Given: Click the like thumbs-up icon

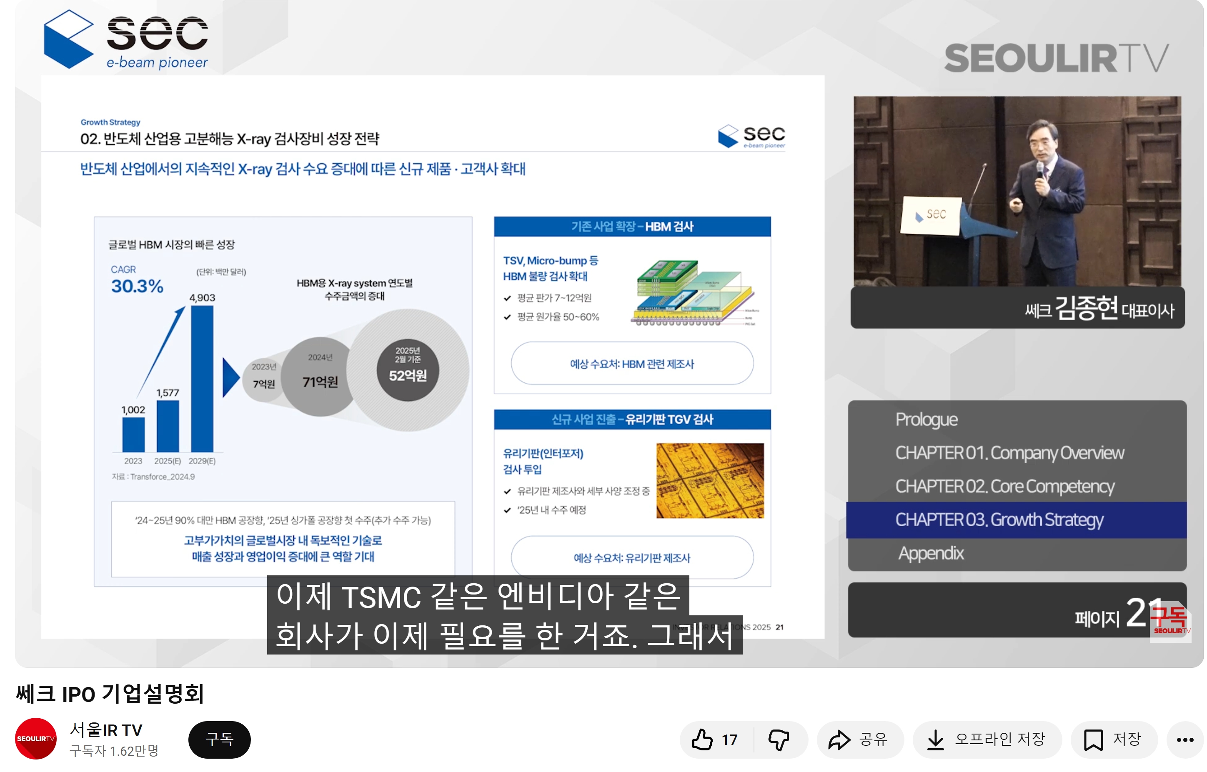Looking at the screenshot, I should point(702,740).
